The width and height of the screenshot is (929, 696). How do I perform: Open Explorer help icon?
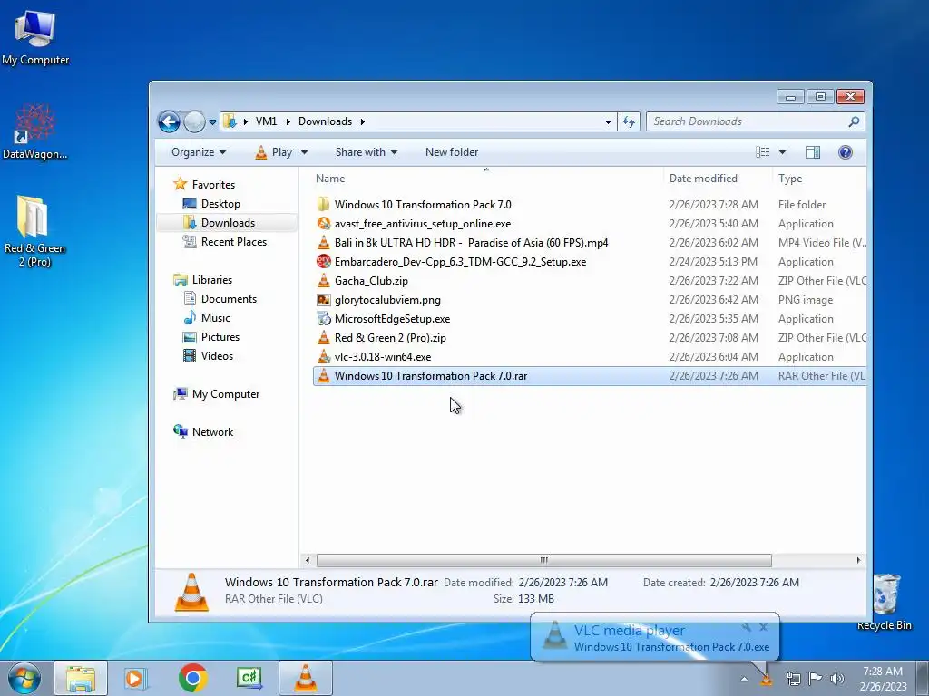pyautogui.click(x=846, y=152)
